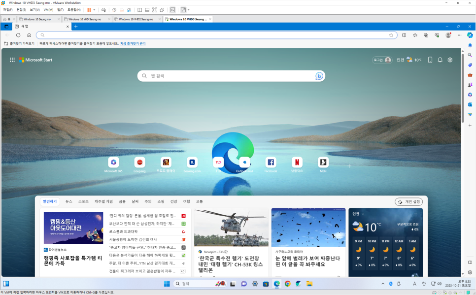Open the Microsoft Start app launcher grid
The image size is (476, 295).
click(12, 60)
